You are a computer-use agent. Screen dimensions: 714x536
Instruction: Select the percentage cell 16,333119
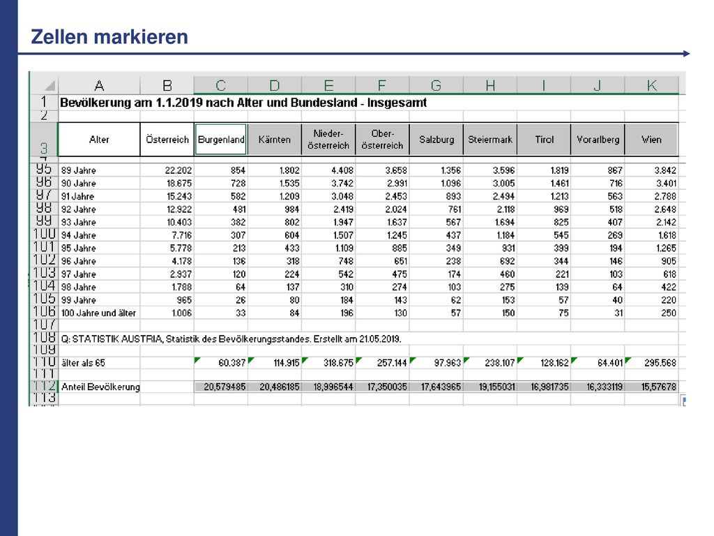click(x=598, y=387)
